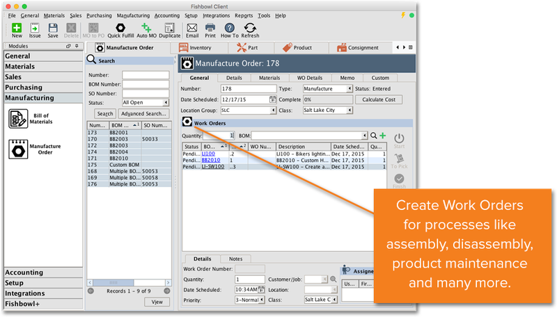Click the New toolbar icon
Viewport: 557px width, 317px height.
coord(17,30)
